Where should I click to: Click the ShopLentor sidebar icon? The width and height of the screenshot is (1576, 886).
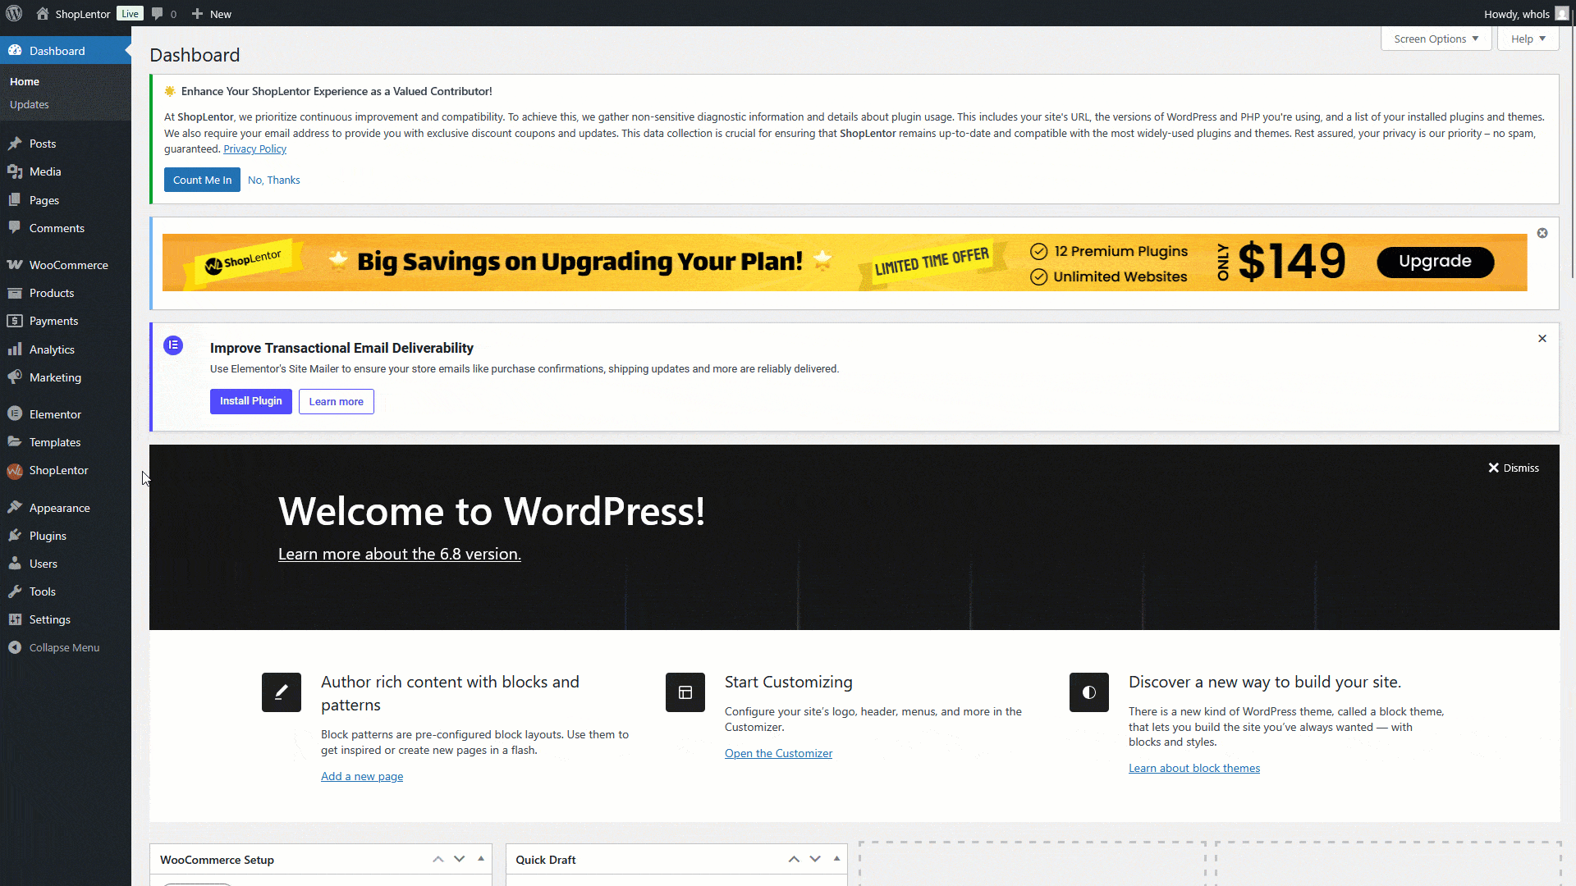(15, 471)
